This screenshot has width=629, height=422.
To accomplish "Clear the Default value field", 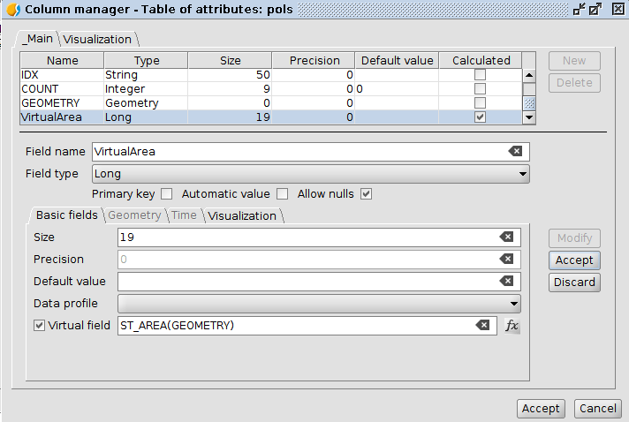I will [506, 282].
